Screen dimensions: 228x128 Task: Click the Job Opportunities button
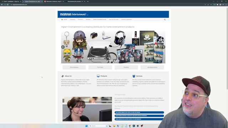point(152,67)
